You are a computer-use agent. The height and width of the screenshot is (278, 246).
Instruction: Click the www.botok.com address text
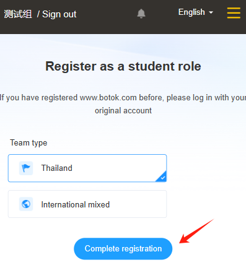pos(108,98)
